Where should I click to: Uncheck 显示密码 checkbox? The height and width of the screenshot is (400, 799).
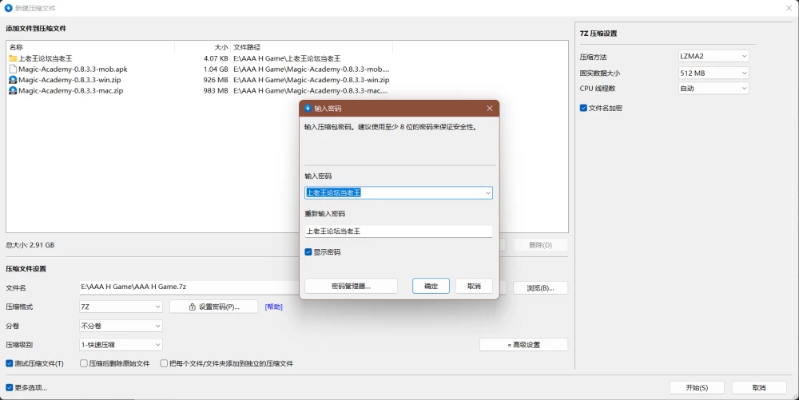click(x=308, y=252)
